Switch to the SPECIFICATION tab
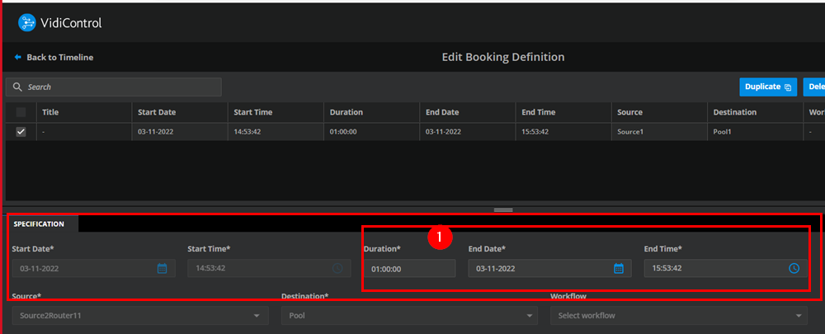Viewport: 825px width, 334px height. tap(39, 223)
